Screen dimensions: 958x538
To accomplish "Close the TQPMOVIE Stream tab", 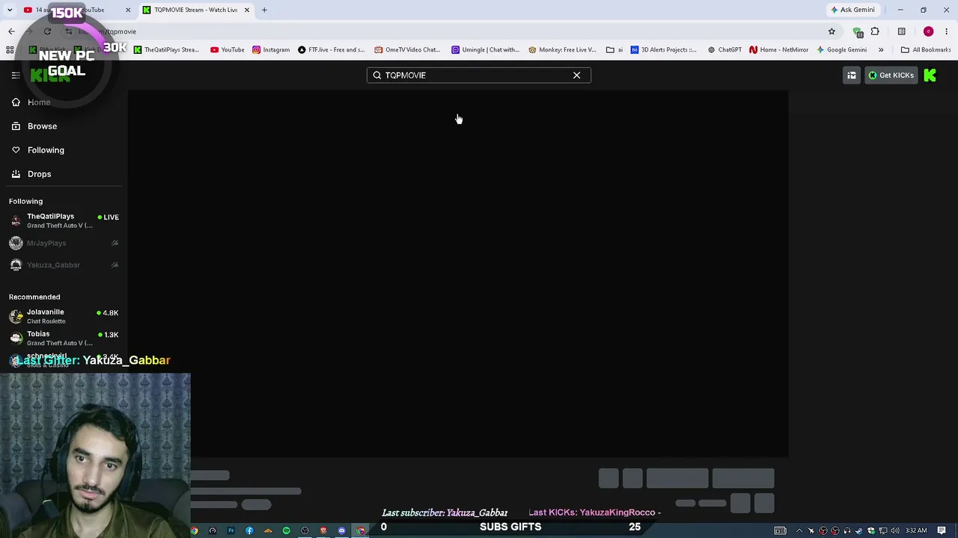I will (x=246, y=10).
